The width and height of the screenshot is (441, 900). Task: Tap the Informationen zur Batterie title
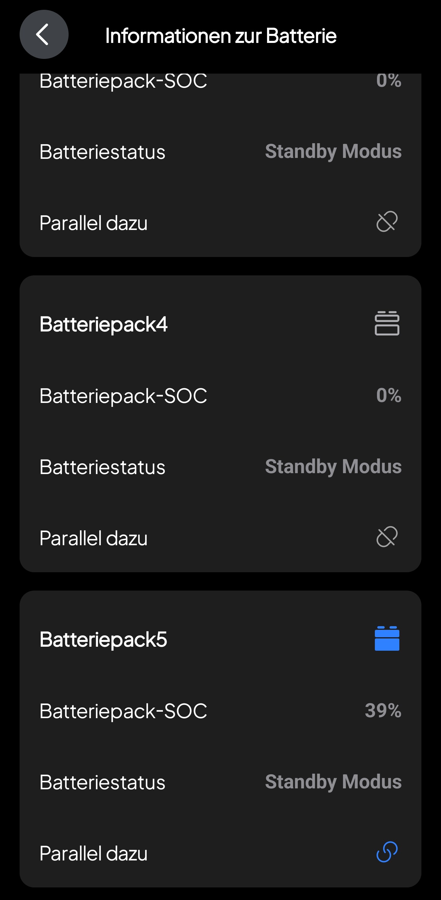coord(221,36)
